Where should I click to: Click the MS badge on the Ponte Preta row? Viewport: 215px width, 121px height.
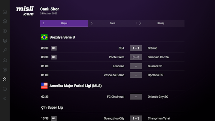[x=54, y=57]
